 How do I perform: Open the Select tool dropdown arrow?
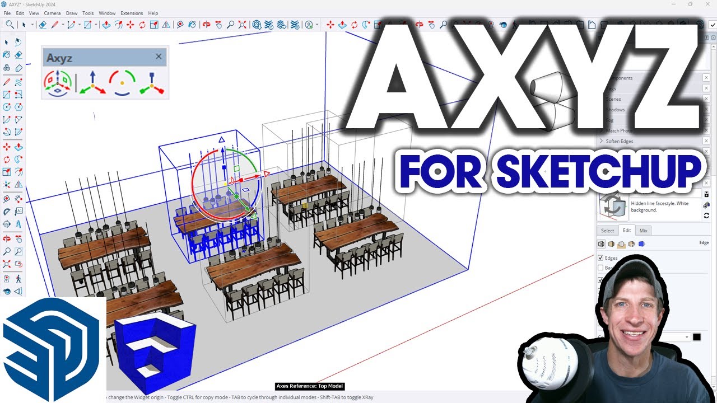click(x=33, y=25)
